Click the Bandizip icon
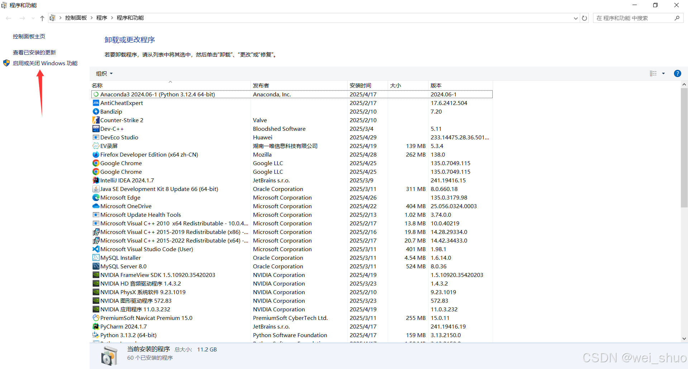The width and height of the screenshot is (688, 369). tap(96, 112)
